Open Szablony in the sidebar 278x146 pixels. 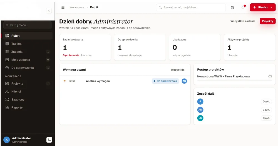point(28,99)
